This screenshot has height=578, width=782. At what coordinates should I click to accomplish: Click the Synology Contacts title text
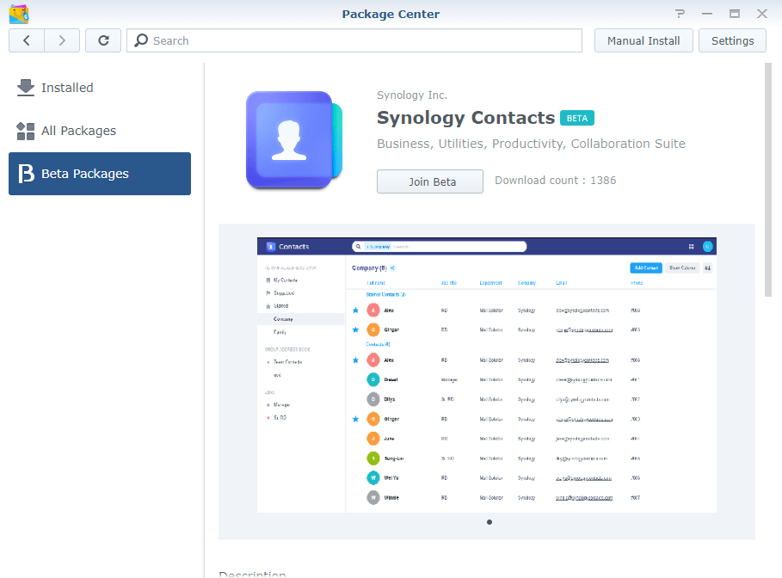point(465,118)
